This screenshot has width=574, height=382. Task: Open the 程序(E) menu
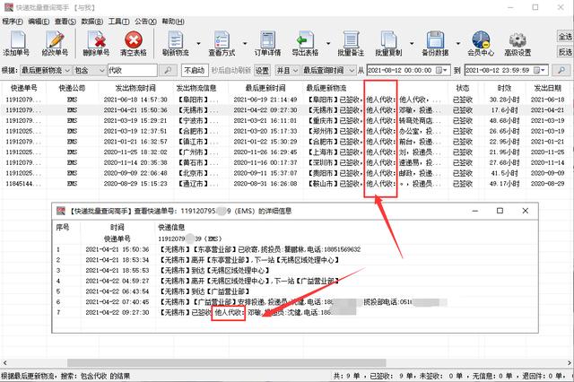[13, 18]
